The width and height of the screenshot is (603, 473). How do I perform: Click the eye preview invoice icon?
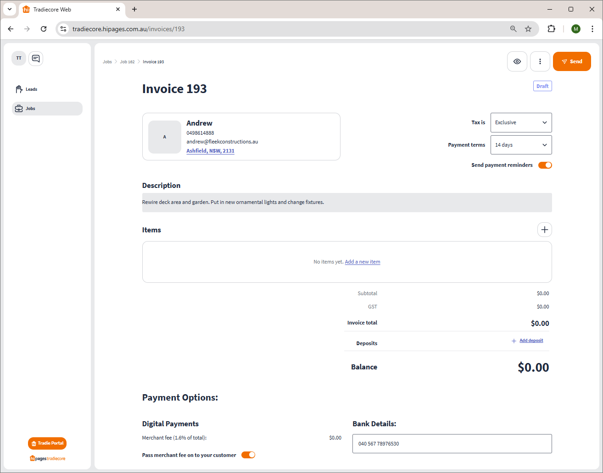tap(517, 61)
